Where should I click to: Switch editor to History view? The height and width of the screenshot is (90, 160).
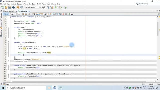pyautogui.click(x=18, y=14)
